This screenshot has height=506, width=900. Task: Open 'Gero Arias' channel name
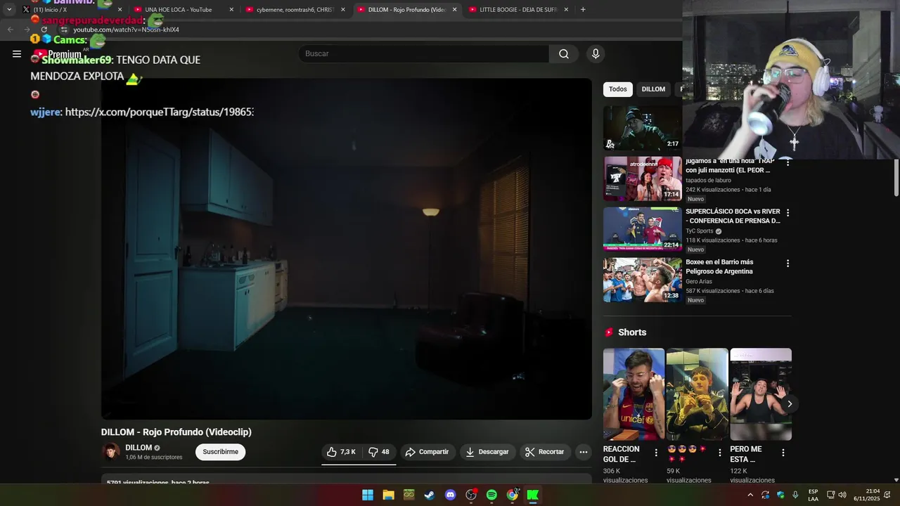pos(700,281)
